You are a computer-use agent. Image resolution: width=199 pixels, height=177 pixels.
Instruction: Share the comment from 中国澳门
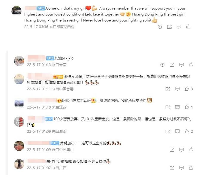[x=172, y=150]
